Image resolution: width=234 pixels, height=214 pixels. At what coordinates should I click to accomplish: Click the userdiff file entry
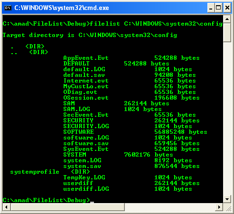point(78,183)
